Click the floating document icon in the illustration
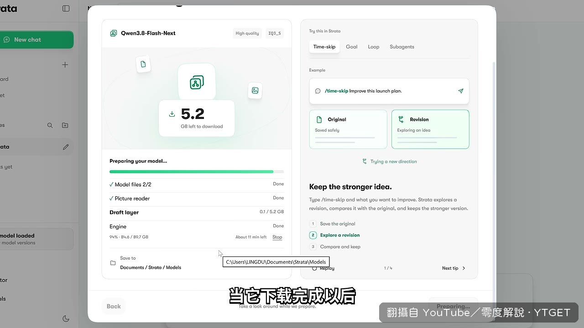584x328 pixels. [143, 64]
